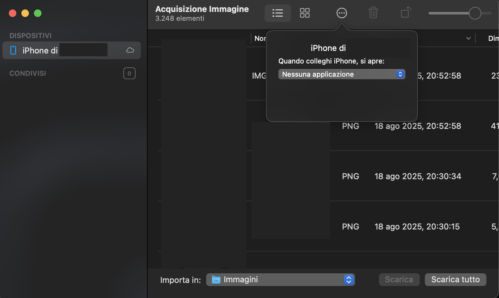The image size is (499, 298).
Task: Click the yellow minimize window button
Action: pos(25,13)
